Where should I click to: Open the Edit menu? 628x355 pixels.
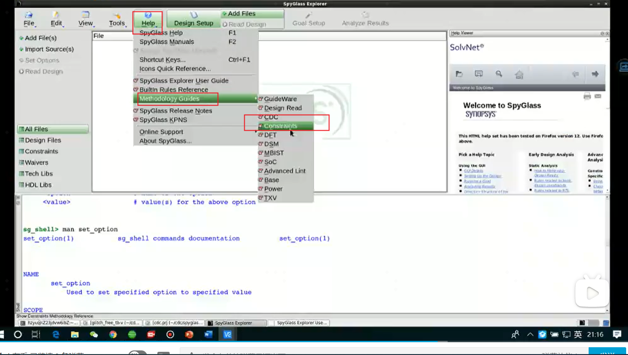click(x=56, y=19)
